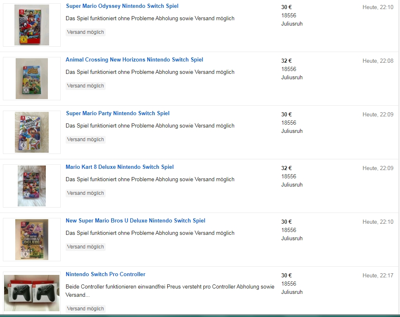Click Versand möglich tag under Animal Crossing

(x=85, y=86)
